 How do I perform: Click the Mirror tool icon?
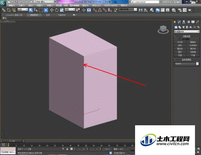141,10
